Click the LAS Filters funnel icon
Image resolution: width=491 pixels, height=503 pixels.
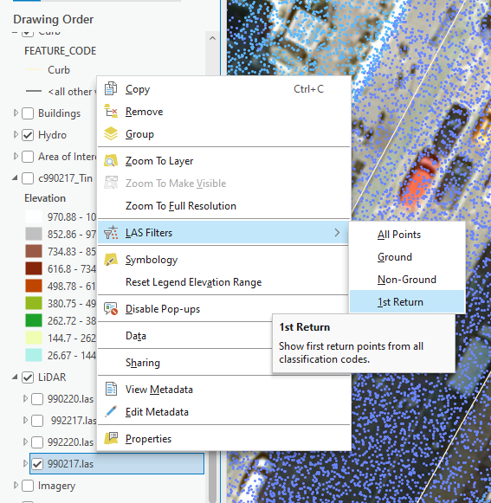[x=111, y=233]
